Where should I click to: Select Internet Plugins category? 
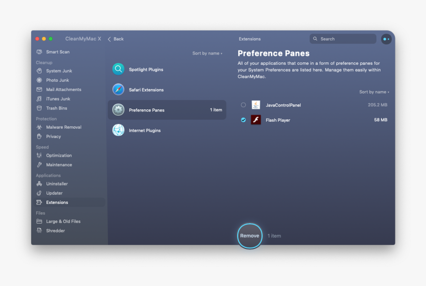coord(167,131)
